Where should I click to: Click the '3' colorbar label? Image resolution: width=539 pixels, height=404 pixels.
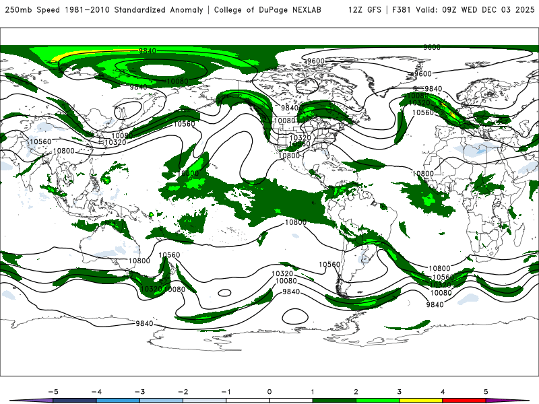pyautogui.click(x=399, y=392)
